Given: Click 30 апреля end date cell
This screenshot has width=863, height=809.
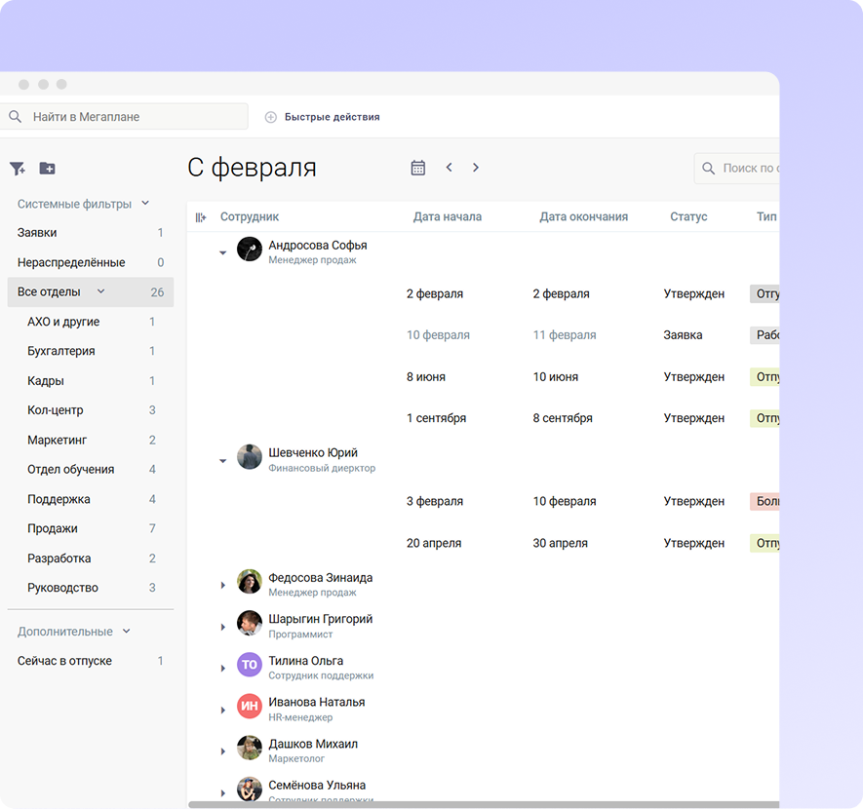Looking at the screenshot, I should [x=561, y=543].
